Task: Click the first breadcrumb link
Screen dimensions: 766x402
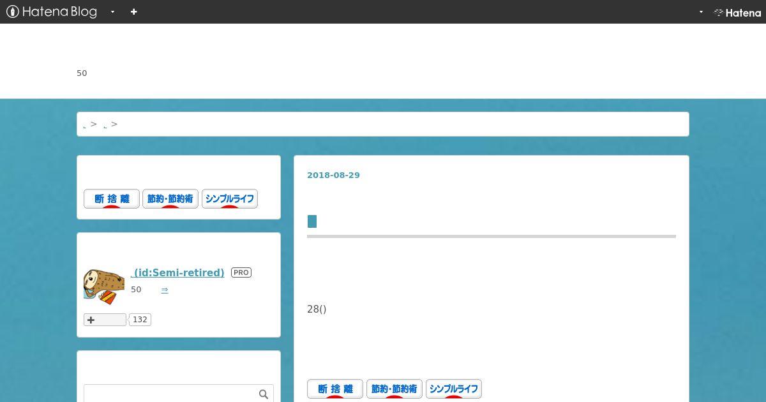Action: click(85, 125)
